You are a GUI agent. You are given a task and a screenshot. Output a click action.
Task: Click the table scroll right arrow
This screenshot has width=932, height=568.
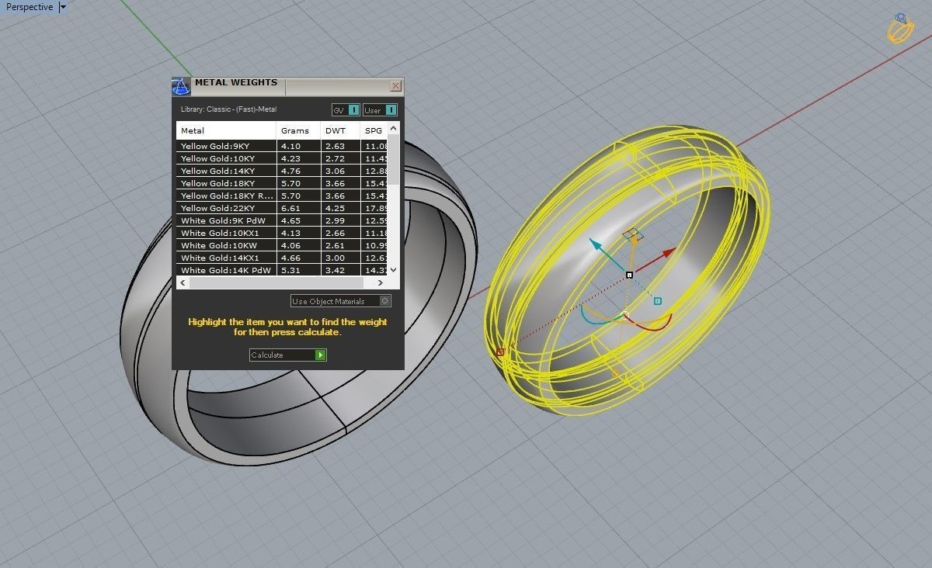[381, 282]
